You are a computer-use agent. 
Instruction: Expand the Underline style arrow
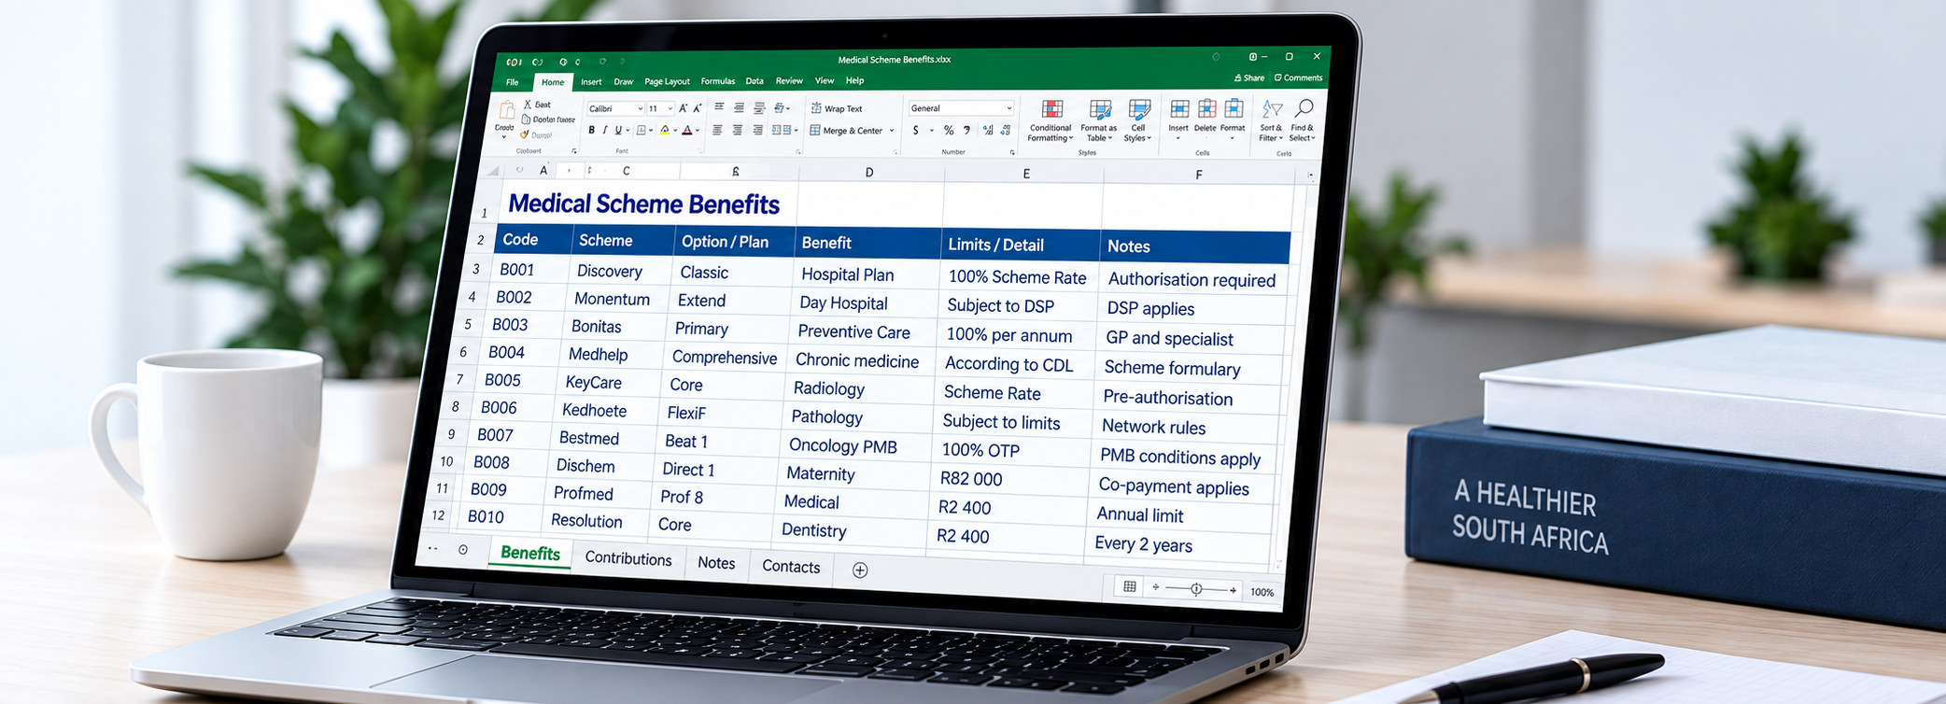628,131
